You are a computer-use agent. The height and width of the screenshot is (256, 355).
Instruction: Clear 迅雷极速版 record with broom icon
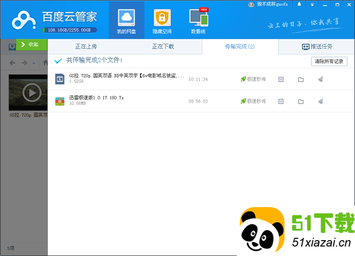[x=320, y=102]
